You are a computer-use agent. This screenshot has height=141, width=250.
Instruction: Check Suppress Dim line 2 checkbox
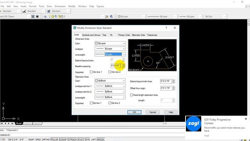tap(110, 72)
